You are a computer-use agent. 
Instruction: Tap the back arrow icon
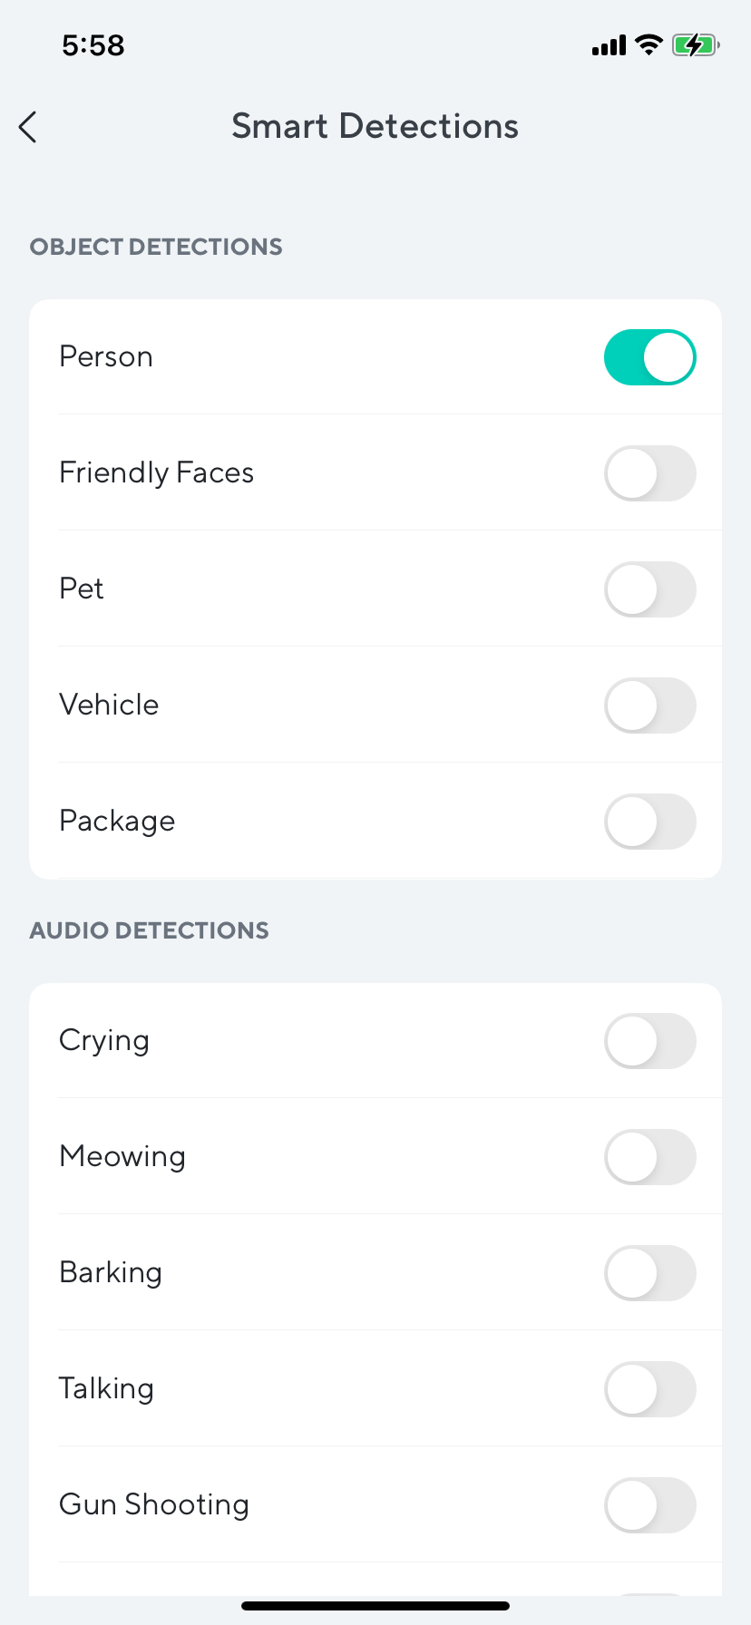point(28,127)
